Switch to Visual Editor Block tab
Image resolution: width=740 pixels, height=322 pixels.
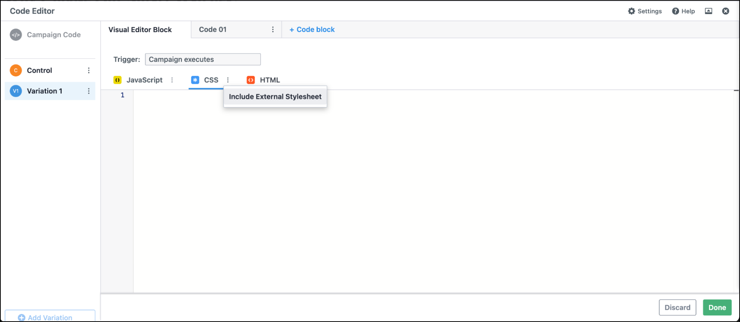tap(146, 30)
